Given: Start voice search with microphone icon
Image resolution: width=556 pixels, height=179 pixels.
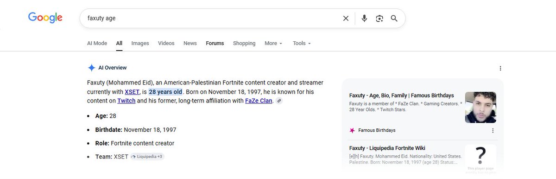Looking at the screenshot, I should [365, 19].
